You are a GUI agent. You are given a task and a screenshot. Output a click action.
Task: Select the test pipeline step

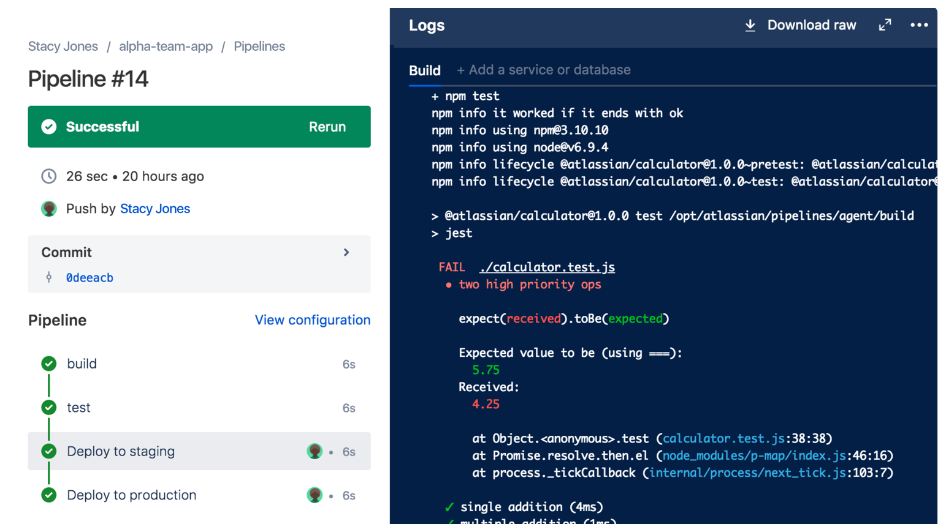(199, 408)
